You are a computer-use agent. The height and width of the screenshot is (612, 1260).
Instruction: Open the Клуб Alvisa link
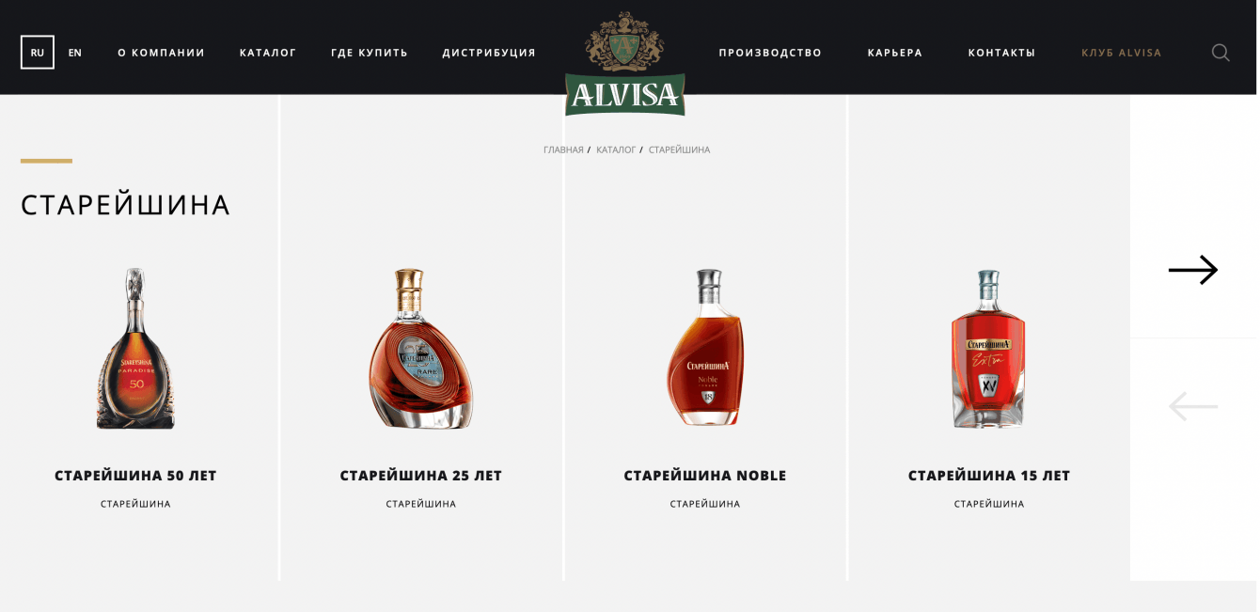[x=1122, y=53]
